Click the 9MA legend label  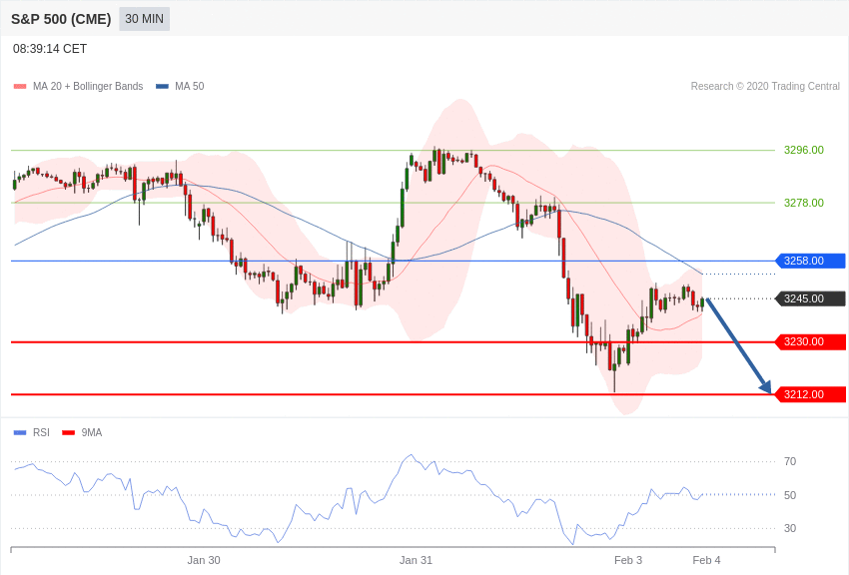click(92, 432)
